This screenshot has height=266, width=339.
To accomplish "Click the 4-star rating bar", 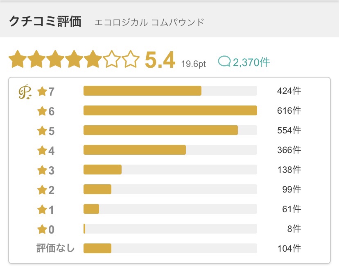I will pyautogui.click(x=170, y=150).
